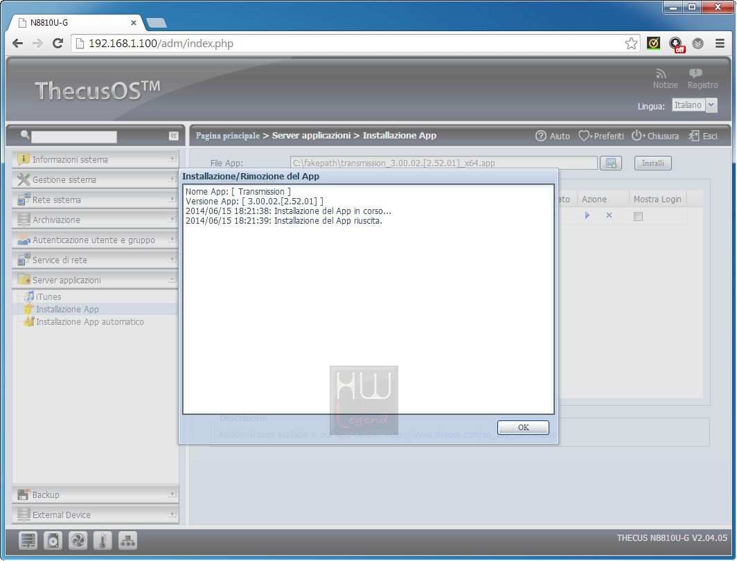Image resolution: width=737 pixels, height=561 pixels.
Task: Click the grey shield extension icon
Action: click(x=698, y=44)
